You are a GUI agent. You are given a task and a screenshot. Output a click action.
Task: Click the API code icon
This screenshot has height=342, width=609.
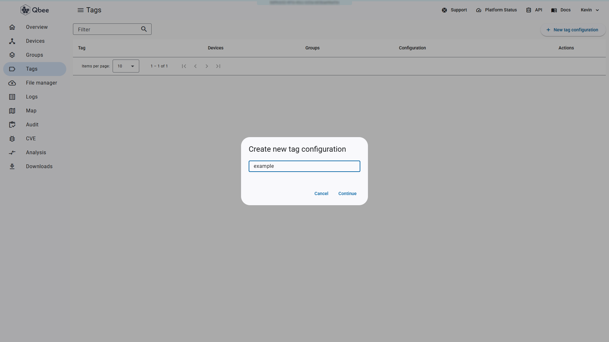point(529,10)
